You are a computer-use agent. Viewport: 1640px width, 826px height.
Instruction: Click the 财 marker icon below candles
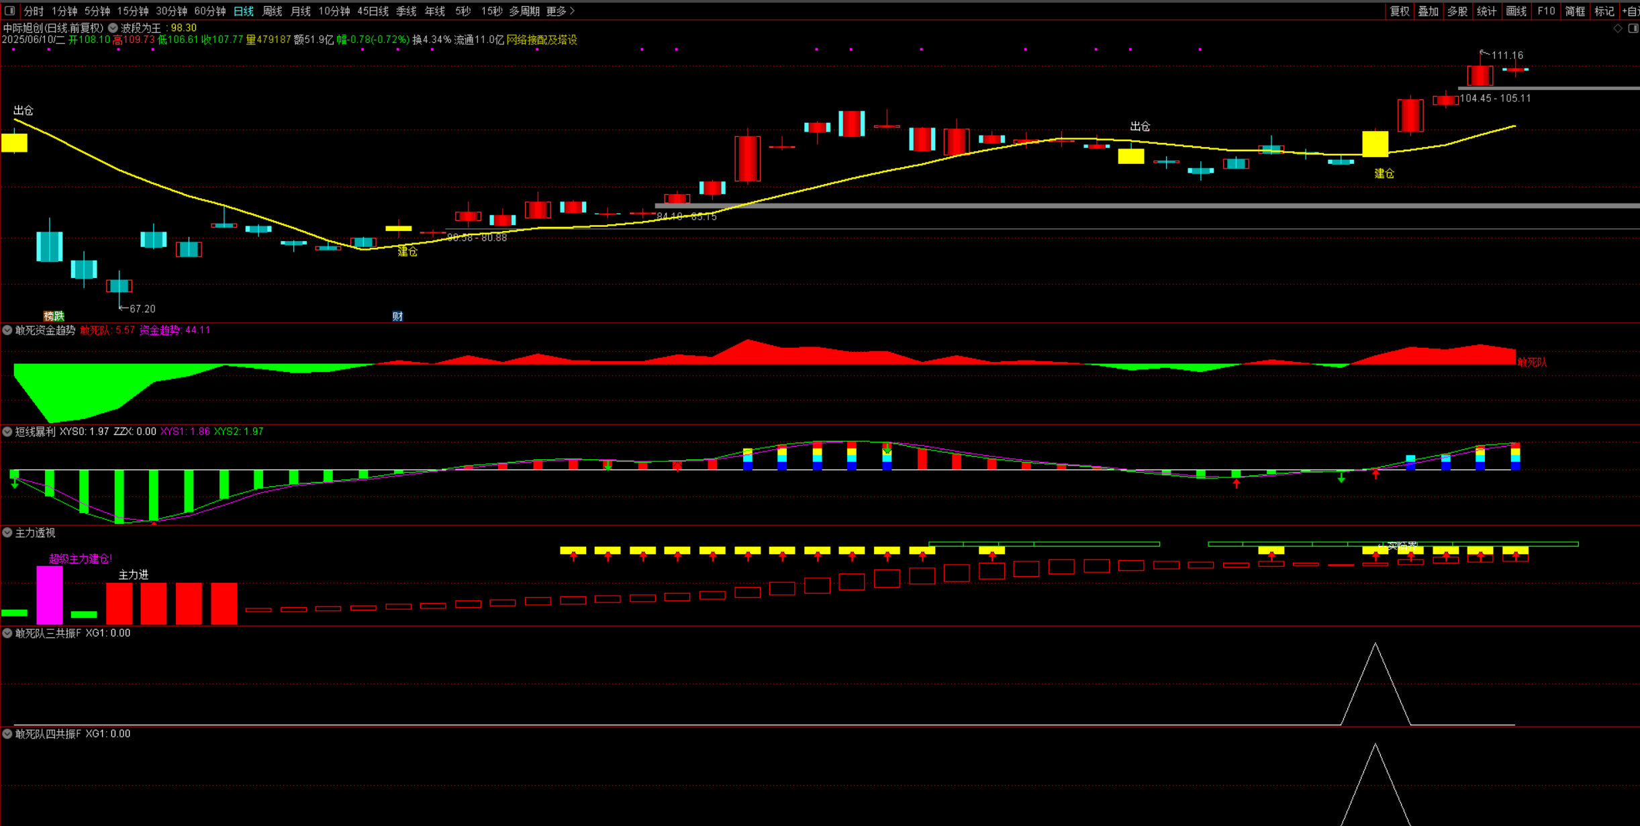coord(397,316)
